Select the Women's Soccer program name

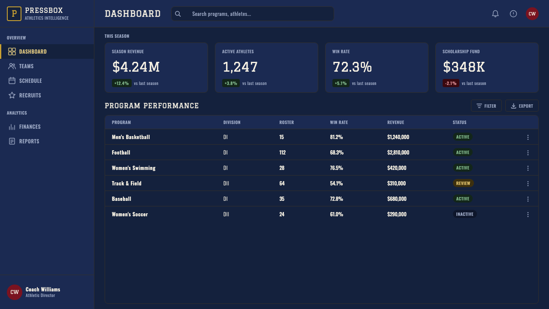pyautogui.click(x=130, y=214)
